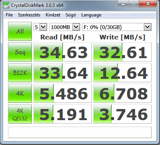
Task: Click the disabled maximize button
Action: (x=134, y=4)
